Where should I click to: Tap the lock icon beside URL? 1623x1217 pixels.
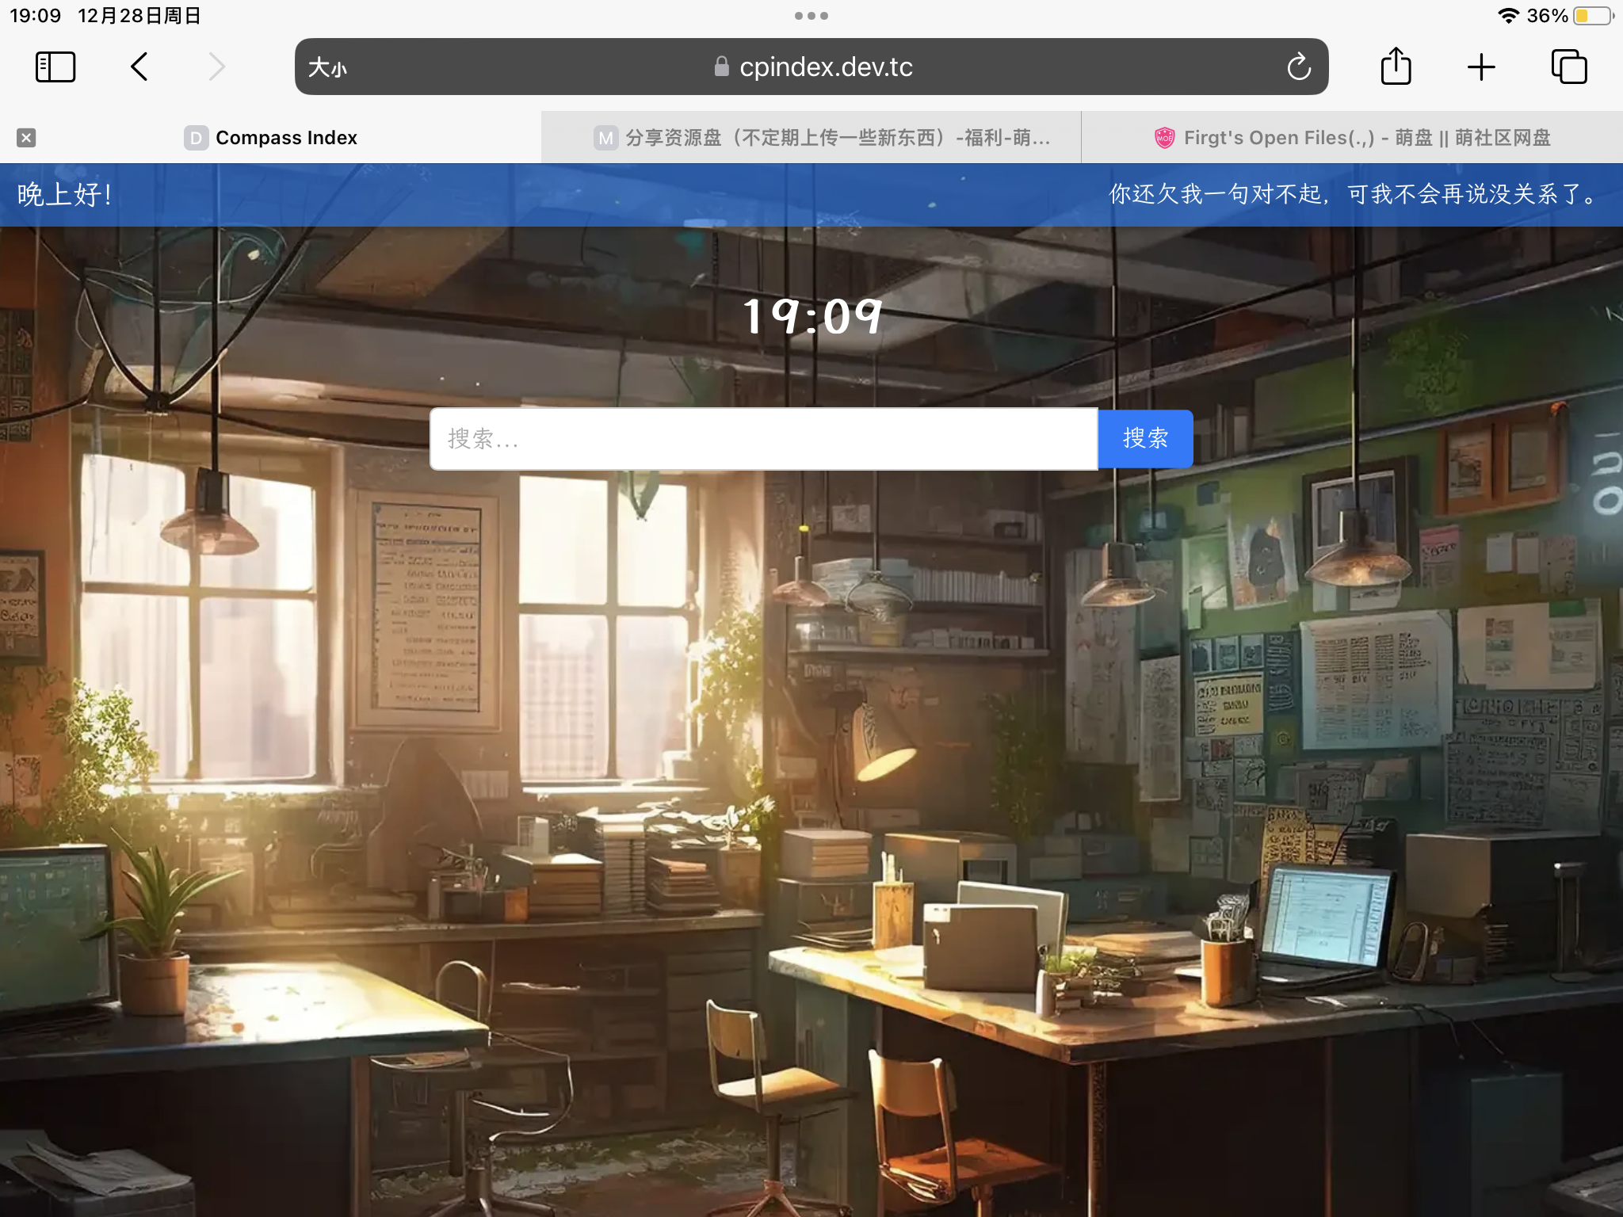[721, 67]
